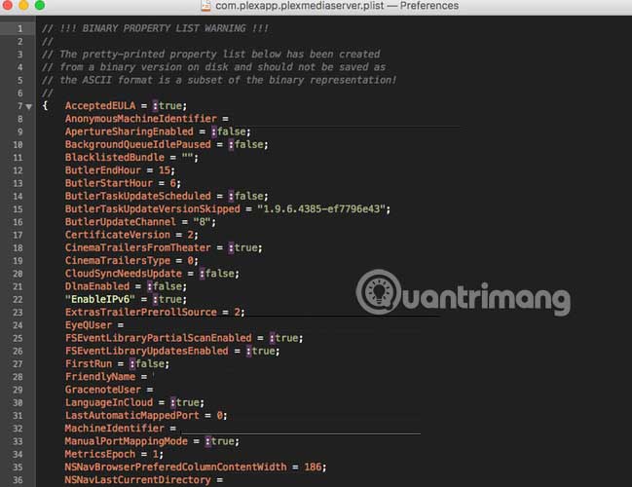Click the window title com.plexapp.plexmediaserver.plist
Image resolution: width=632 pixels, height=487 pixels.
coord(300,6)
